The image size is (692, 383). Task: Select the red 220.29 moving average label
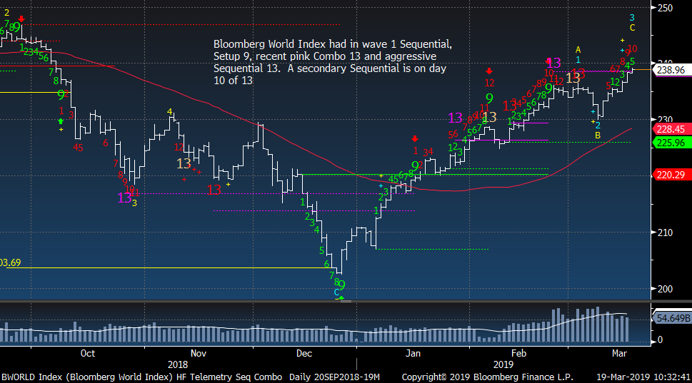(671, 175)
